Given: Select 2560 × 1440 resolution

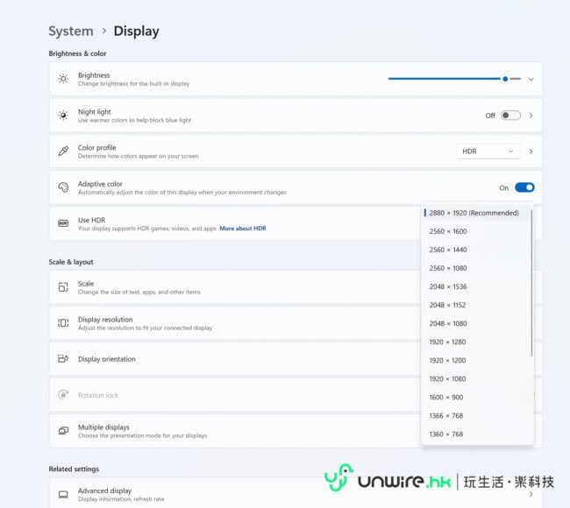Looking at the screenshot, I should 448,250.
